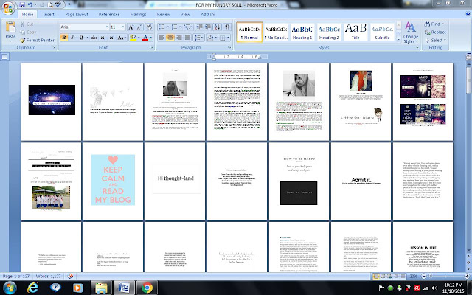This screenshot has width=472, height=295.
Task: Open the font size dropdown
Action: pos(123,27)
